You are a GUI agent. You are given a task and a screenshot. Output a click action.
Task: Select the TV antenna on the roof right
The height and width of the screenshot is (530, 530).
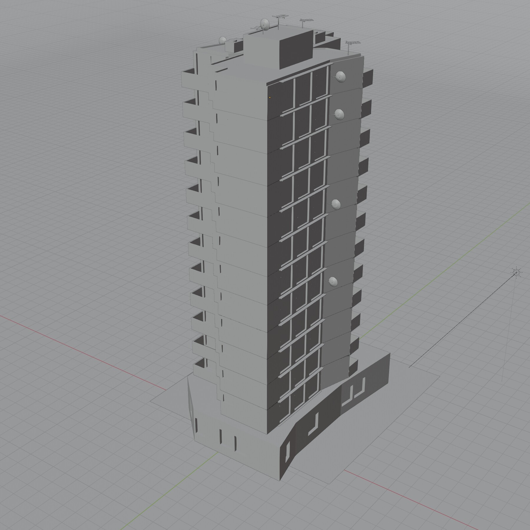click(306, 21)
